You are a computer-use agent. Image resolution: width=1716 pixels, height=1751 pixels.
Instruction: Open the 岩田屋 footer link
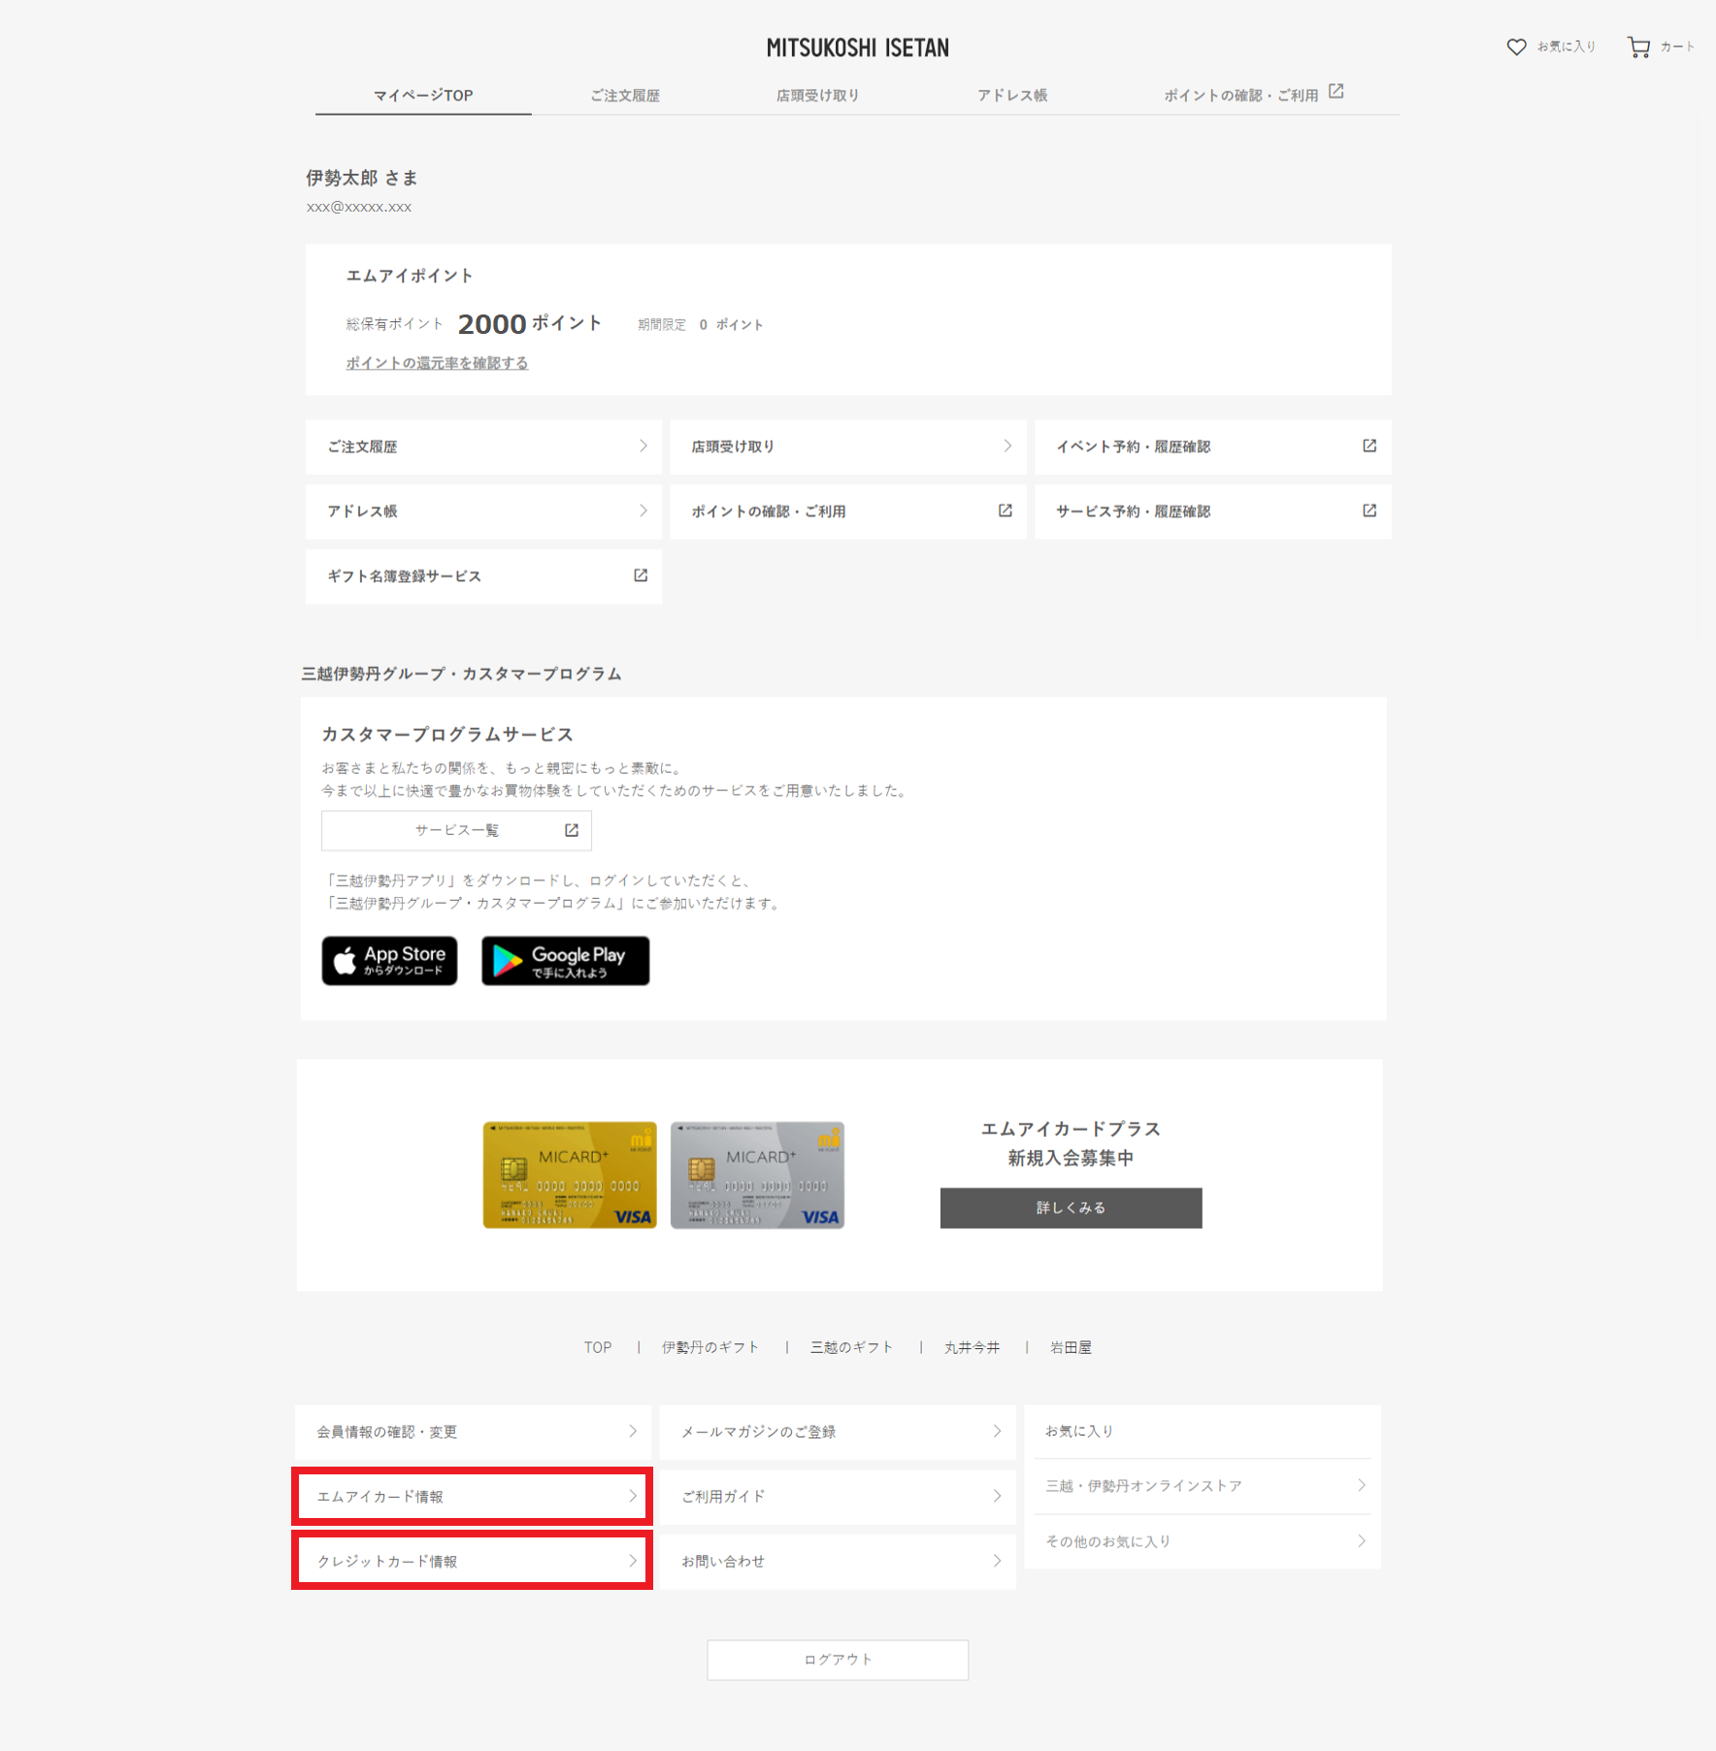tap(1071, 1347)
